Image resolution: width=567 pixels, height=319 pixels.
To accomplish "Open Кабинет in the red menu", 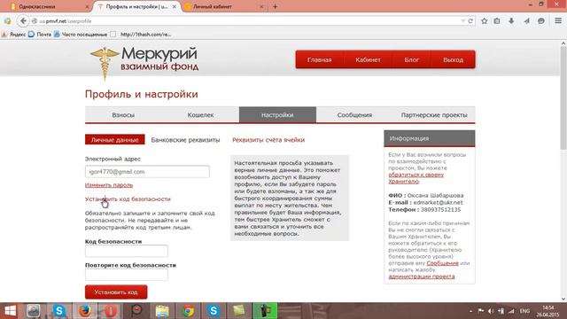I will (368, 59).
